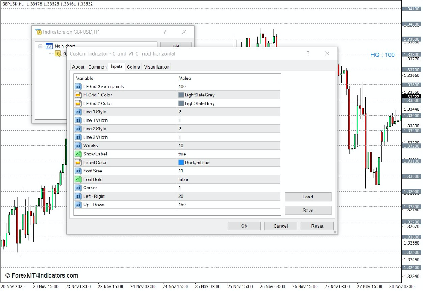
Task: Click the 123 icon beside Weeks
Action: click(x=79, y=145)
